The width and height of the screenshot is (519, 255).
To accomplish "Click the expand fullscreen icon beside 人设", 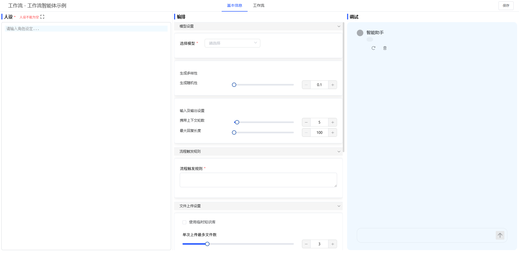I will click(42, 17).
